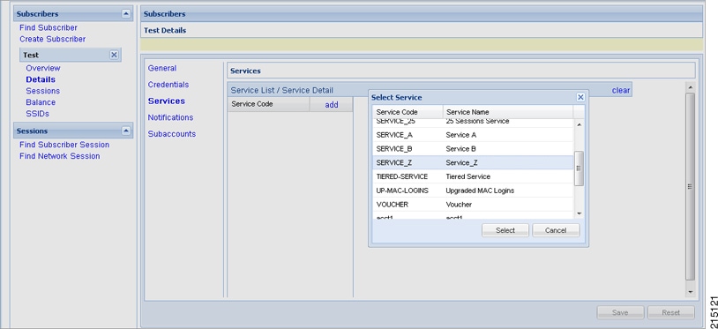This screenshot has height=329, width=718.
Task: Click 'Voucher' service name cell
Action: coord(459,204)
